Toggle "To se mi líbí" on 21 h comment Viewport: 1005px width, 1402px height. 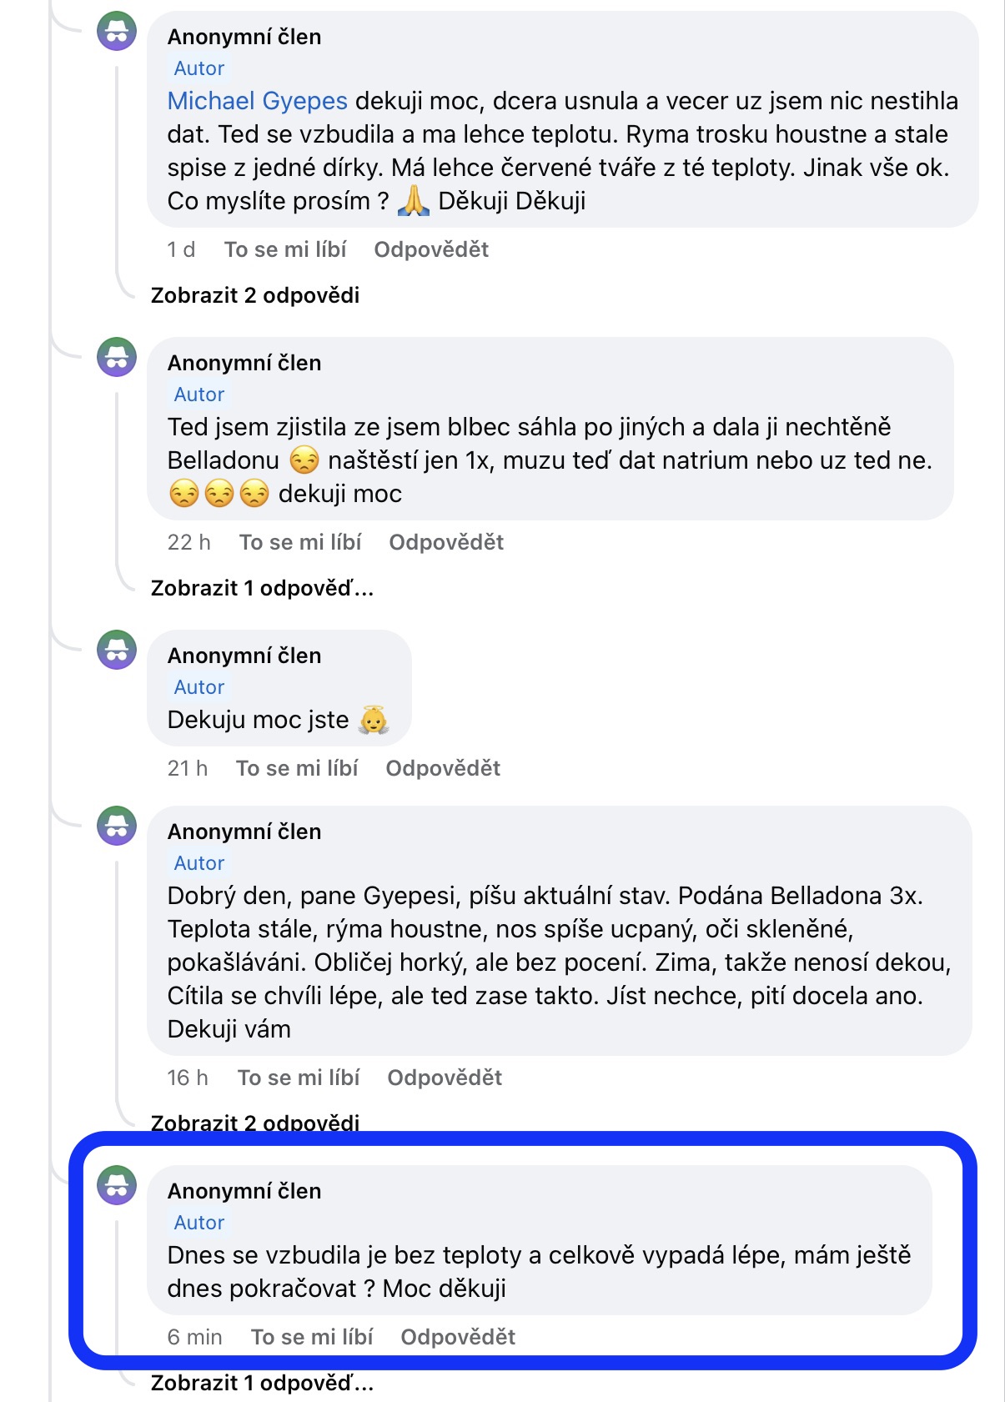(x=296, y=768)
